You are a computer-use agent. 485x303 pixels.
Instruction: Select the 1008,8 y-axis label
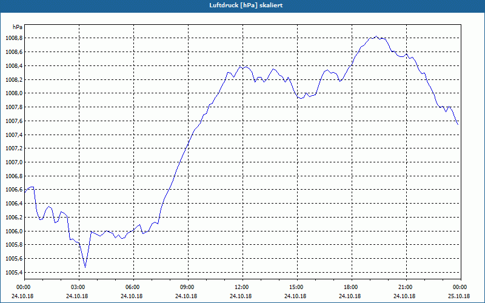13,38
